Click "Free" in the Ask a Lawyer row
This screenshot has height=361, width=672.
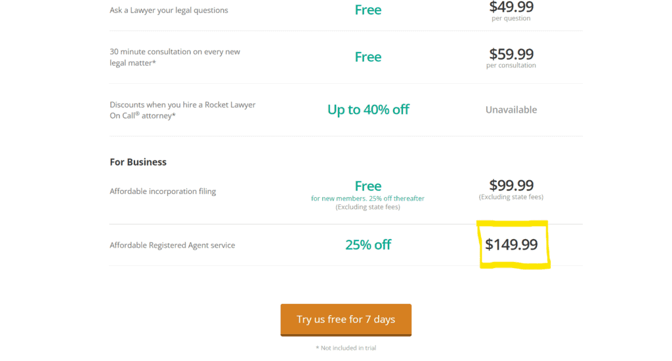pos(368,10)
